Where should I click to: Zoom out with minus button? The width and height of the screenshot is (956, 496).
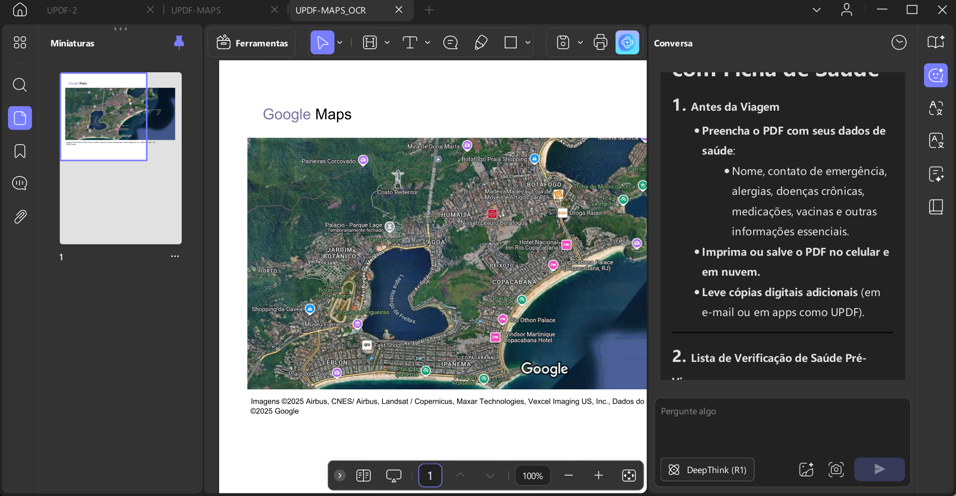click(x=569, y=476)
